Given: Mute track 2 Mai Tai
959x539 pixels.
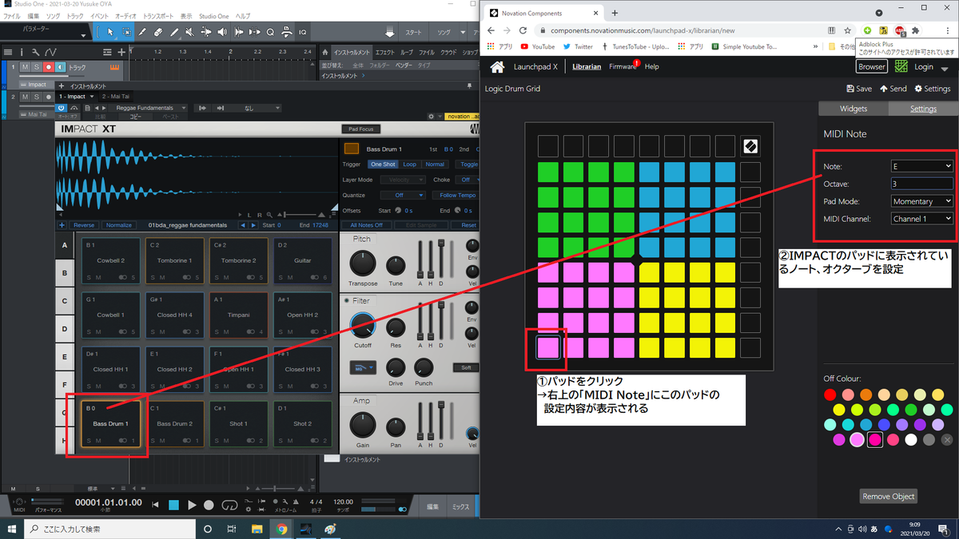Looking at the screenshot, I should [25, 97].
